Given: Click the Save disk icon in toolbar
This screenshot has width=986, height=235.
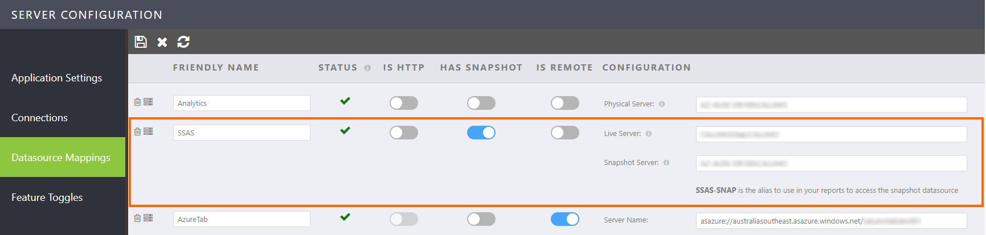Looking at the screenshot, I should [141, 42].
